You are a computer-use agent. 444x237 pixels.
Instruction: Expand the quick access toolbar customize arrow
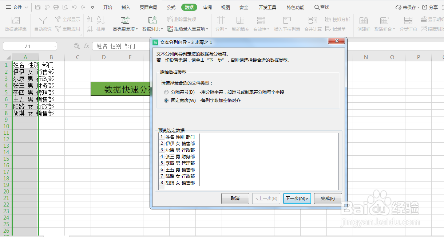coord(92,7)
